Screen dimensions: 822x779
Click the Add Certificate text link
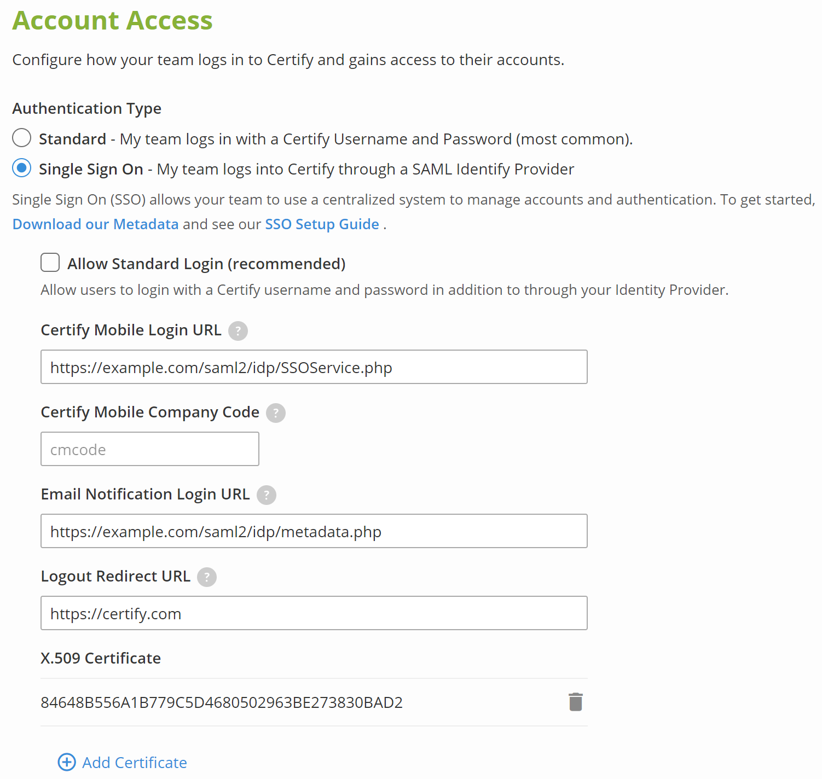coord(135,763)
